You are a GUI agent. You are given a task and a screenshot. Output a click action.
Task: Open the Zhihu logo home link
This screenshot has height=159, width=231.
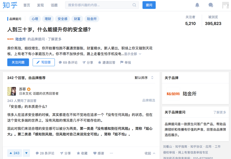10,5
